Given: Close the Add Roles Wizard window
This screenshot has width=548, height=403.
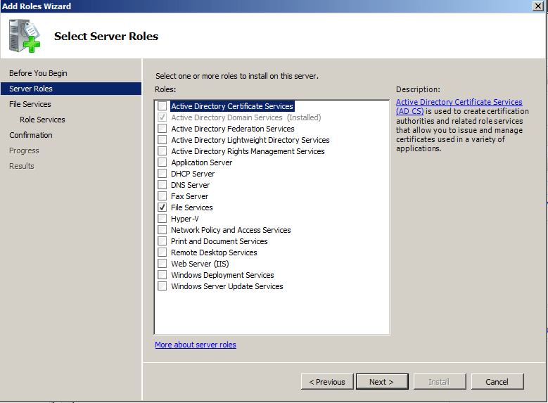Looking at the screenshot, I should click(x=538, y=6).
